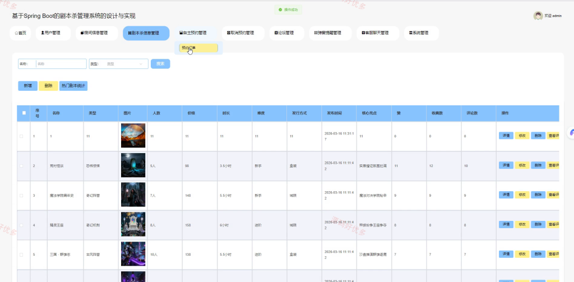Screen dimensions: 574x282
Task: Click the floating assistant icon at right edge
Action: [x=571, y=132]
